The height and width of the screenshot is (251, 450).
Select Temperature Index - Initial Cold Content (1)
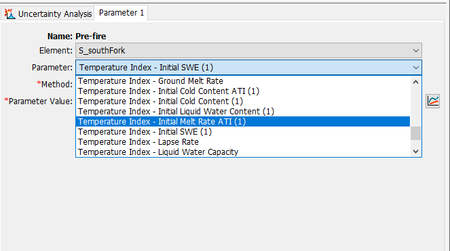click(x=243, y=101)
